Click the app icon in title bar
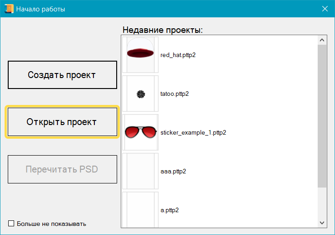335x235 pixels. [9, 9]
